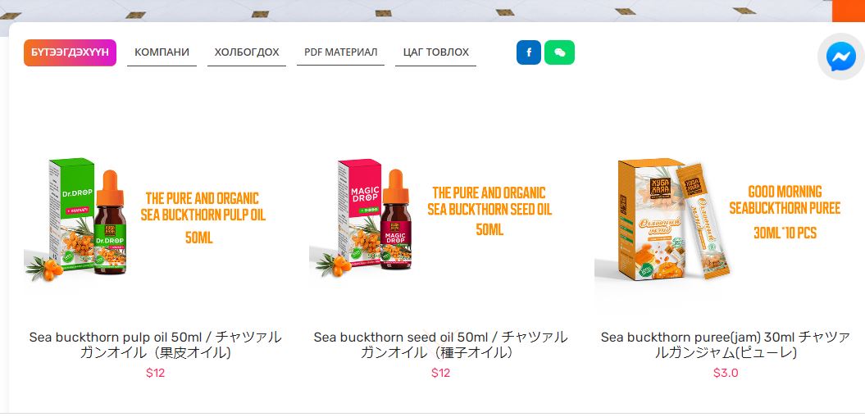Click the orange block in top-right corner

click(849, 10)
